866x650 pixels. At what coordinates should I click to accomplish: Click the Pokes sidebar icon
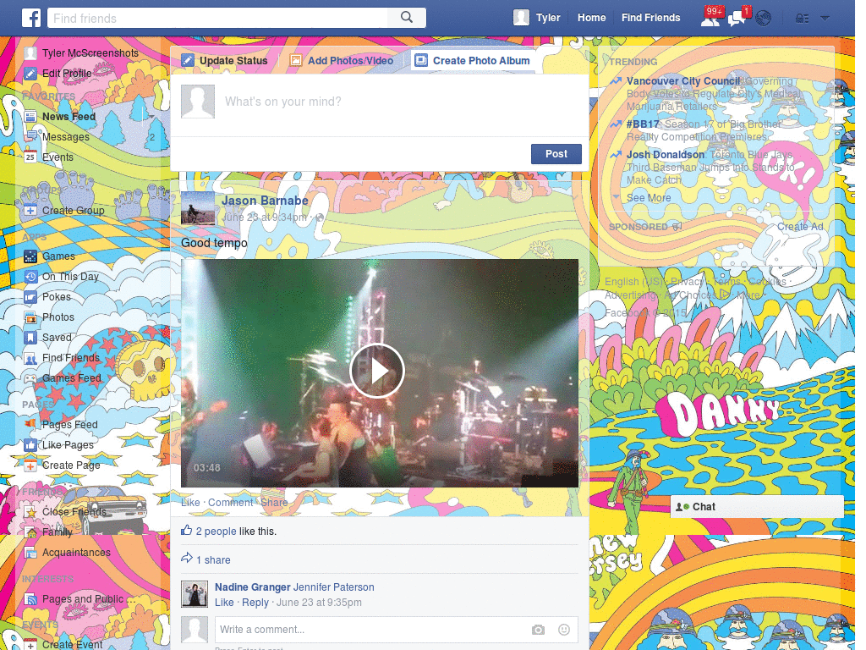coord(30,297)
